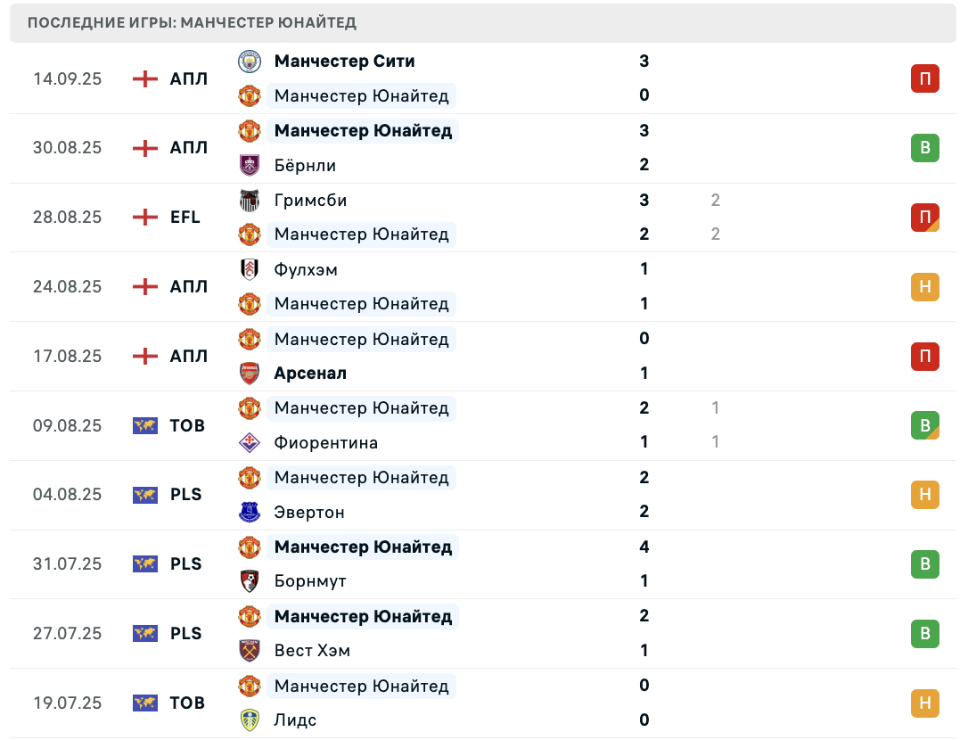Click the Fulham club crest icon
Screen dimensions: 968x740
[x=250, y=269]
